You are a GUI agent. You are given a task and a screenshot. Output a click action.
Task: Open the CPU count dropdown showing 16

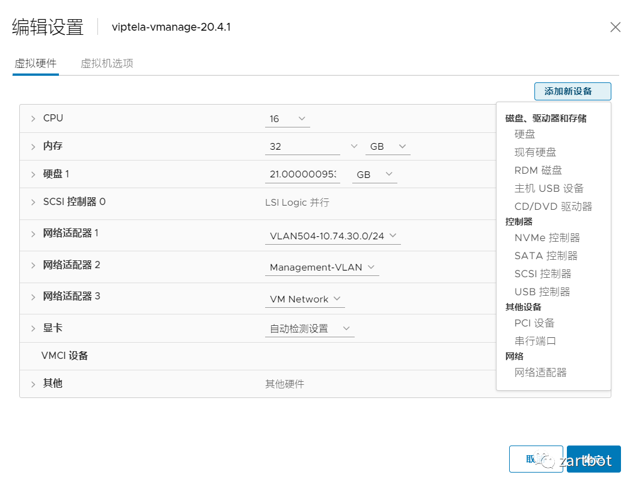[287, 118]
